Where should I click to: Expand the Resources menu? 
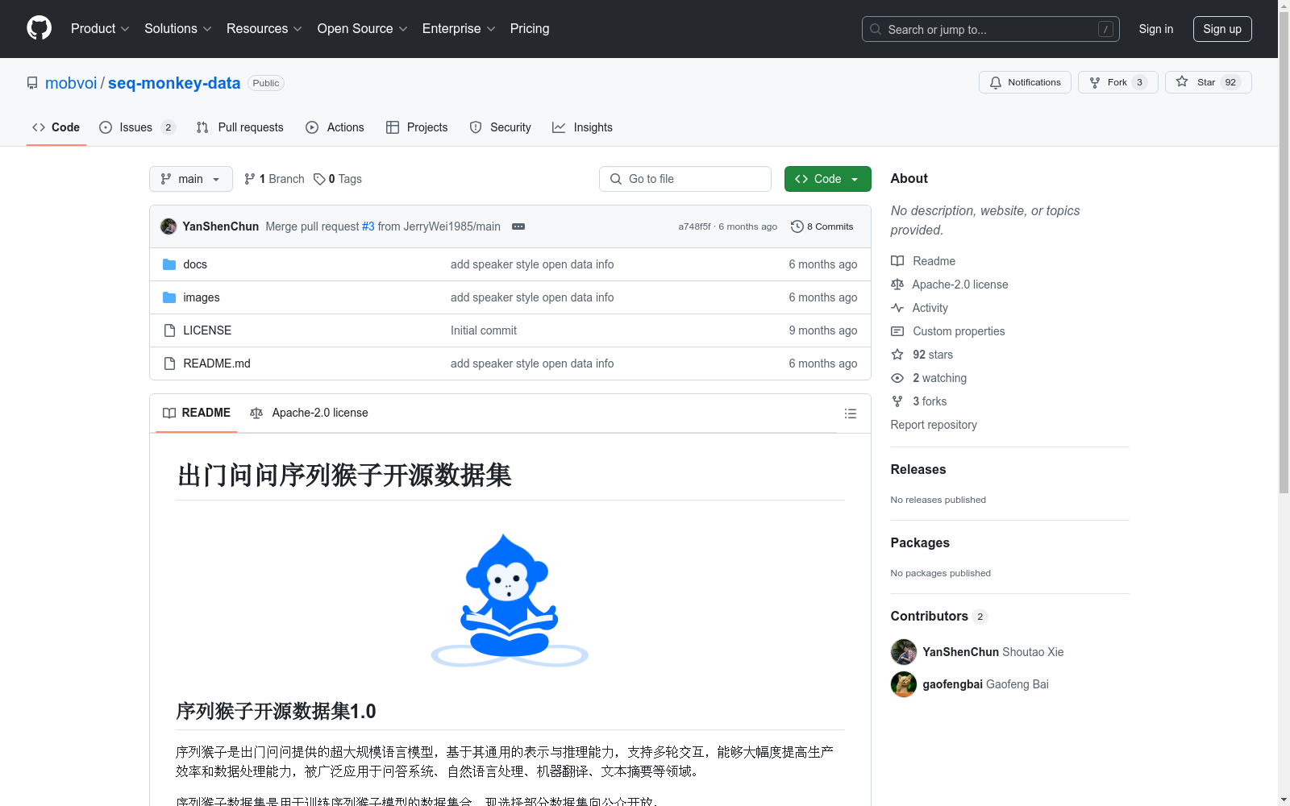(x=264, y=28)
